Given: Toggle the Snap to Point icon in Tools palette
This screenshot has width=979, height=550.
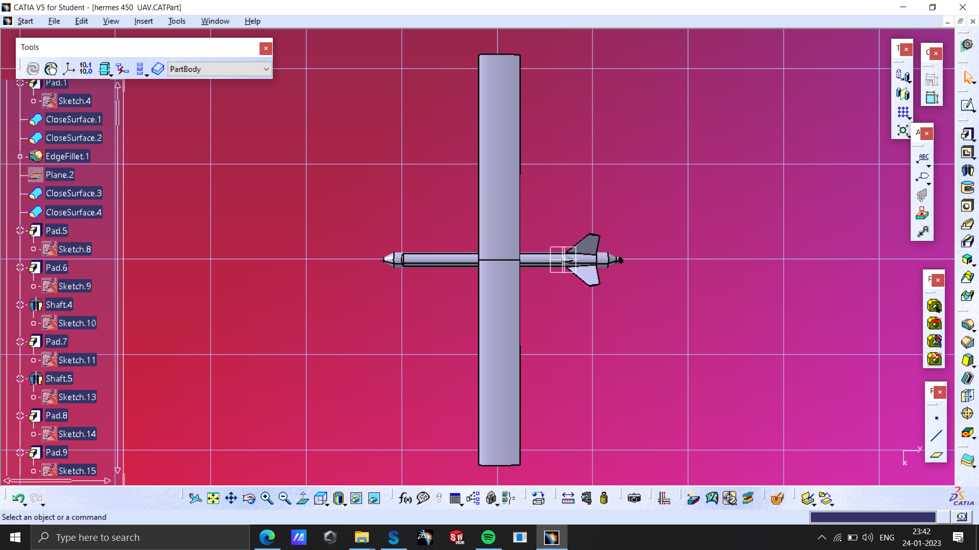Looking at the screenshot, I should tap(51, 69).
